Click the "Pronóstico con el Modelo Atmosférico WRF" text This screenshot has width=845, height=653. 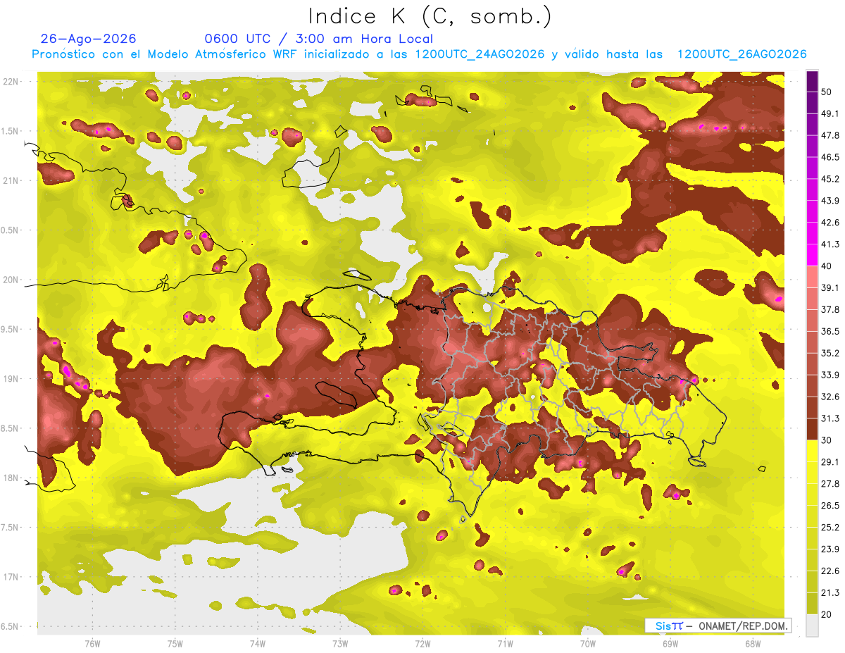pyautogui.click(x=166, y=54)
